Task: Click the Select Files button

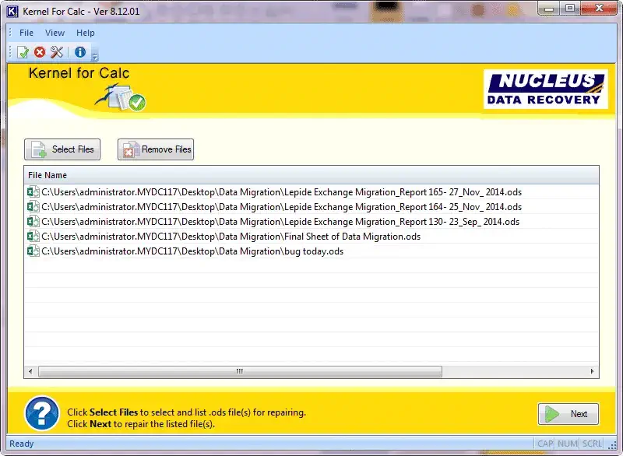Action: (62, 149)
